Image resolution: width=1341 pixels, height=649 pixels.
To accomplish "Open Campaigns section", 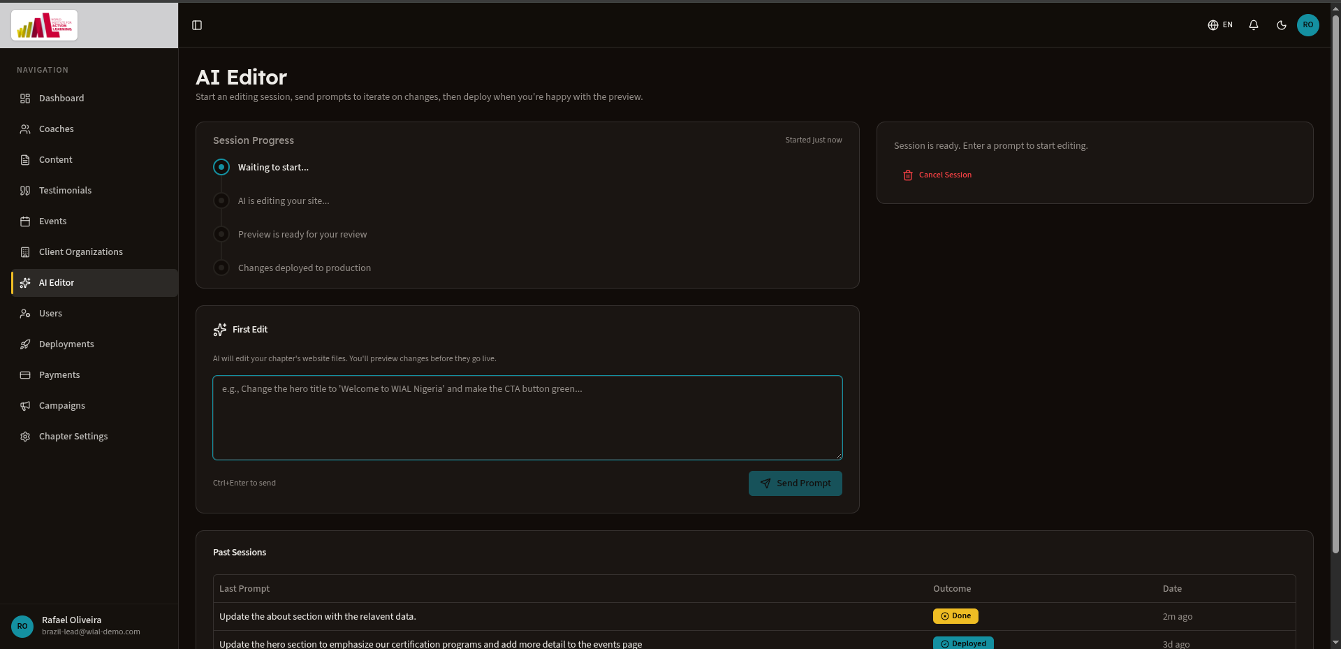I will (94, 406).
